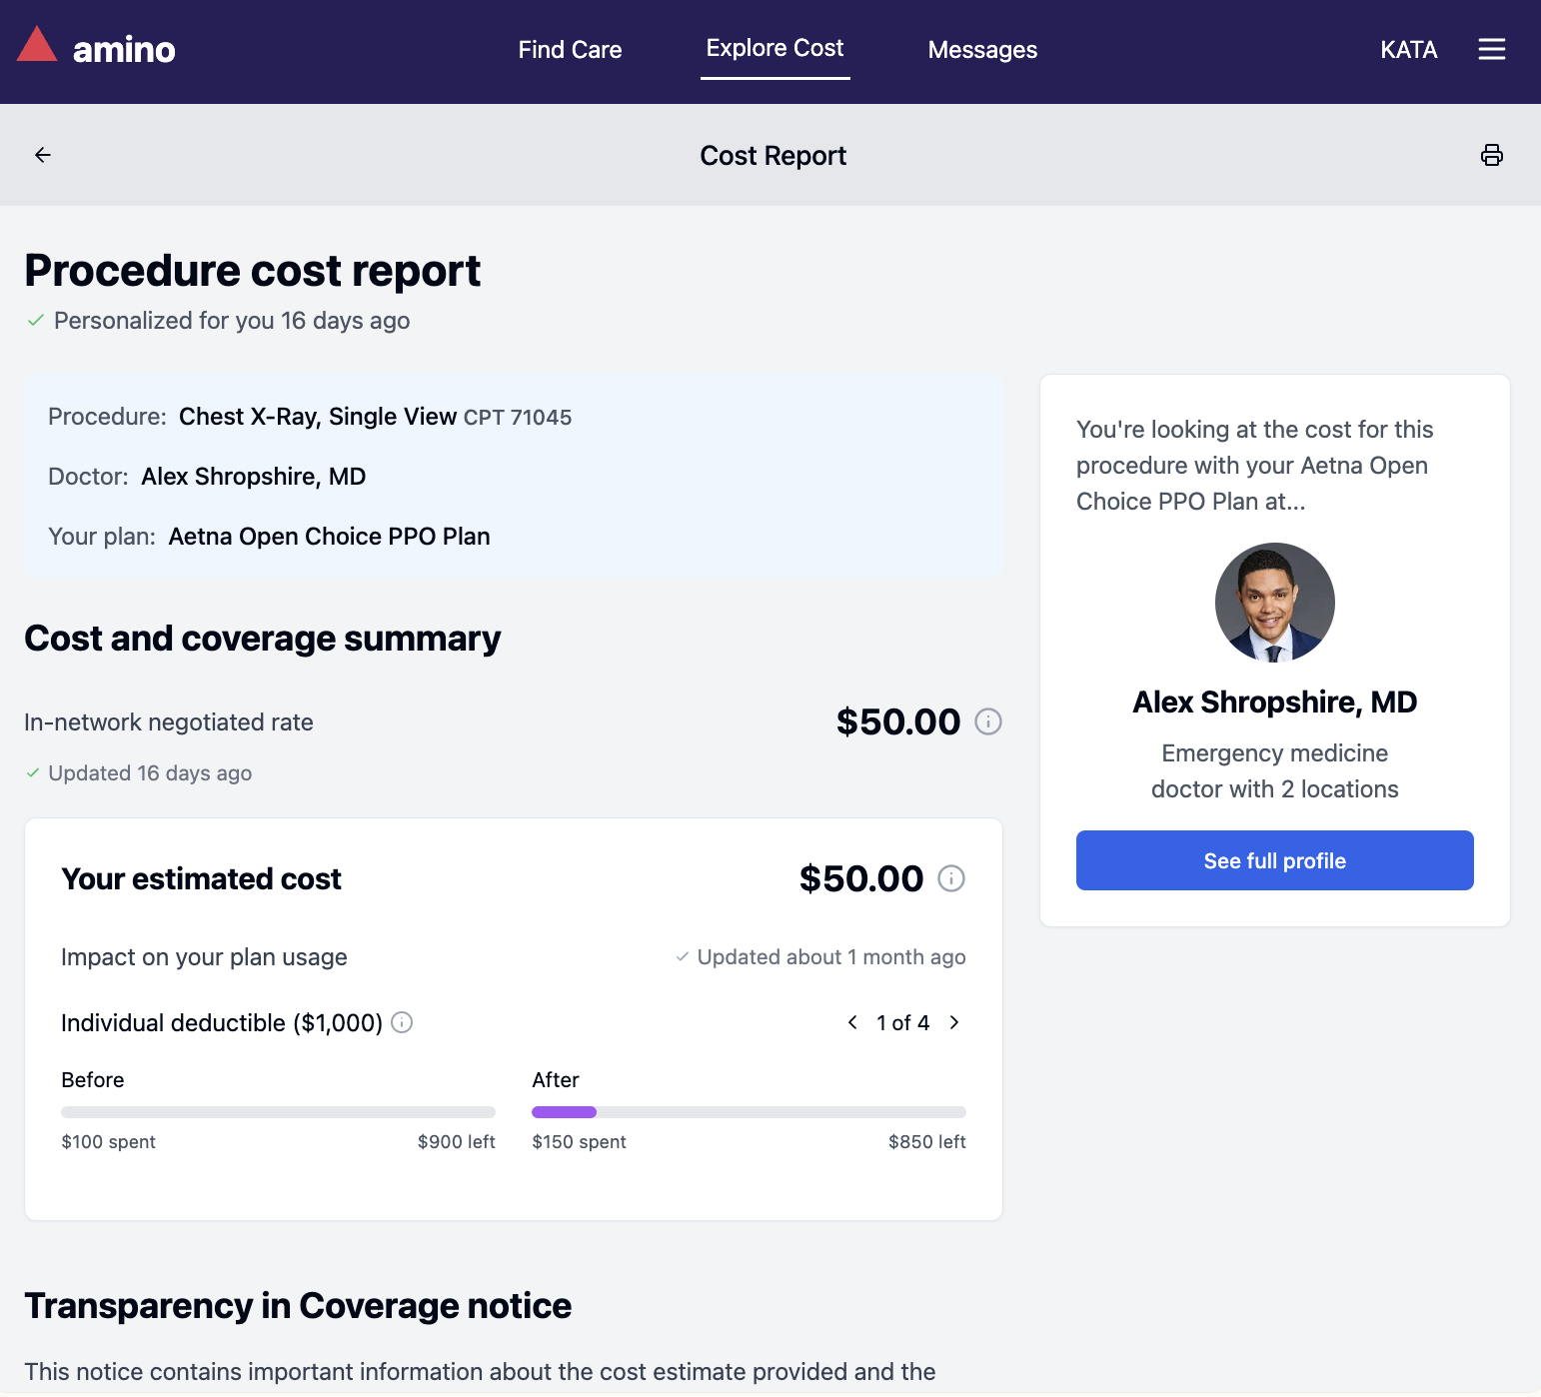Open info icon beside Your estimated cost amount
The image size is (1541, 1397).
click(951, 878)
